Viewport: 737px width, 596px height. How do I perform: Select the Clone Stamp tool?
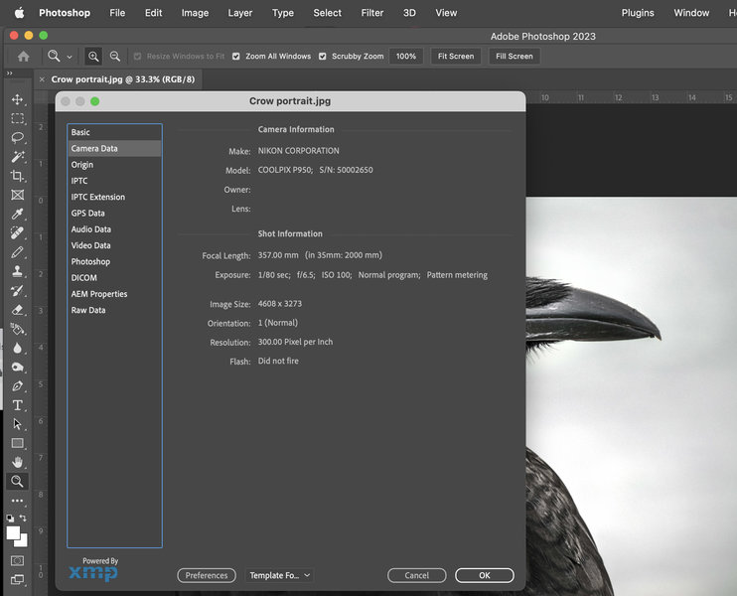(18, 271)
